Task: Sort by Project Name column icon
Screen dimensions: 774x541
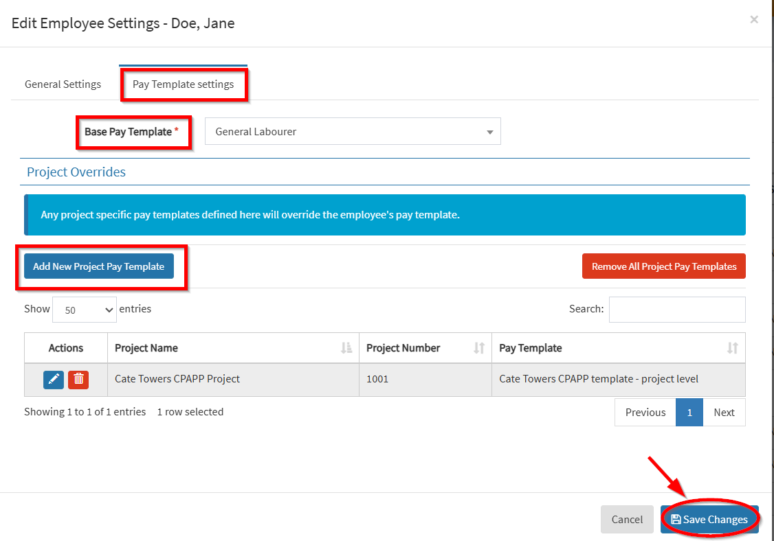Action: coord(346,348)
